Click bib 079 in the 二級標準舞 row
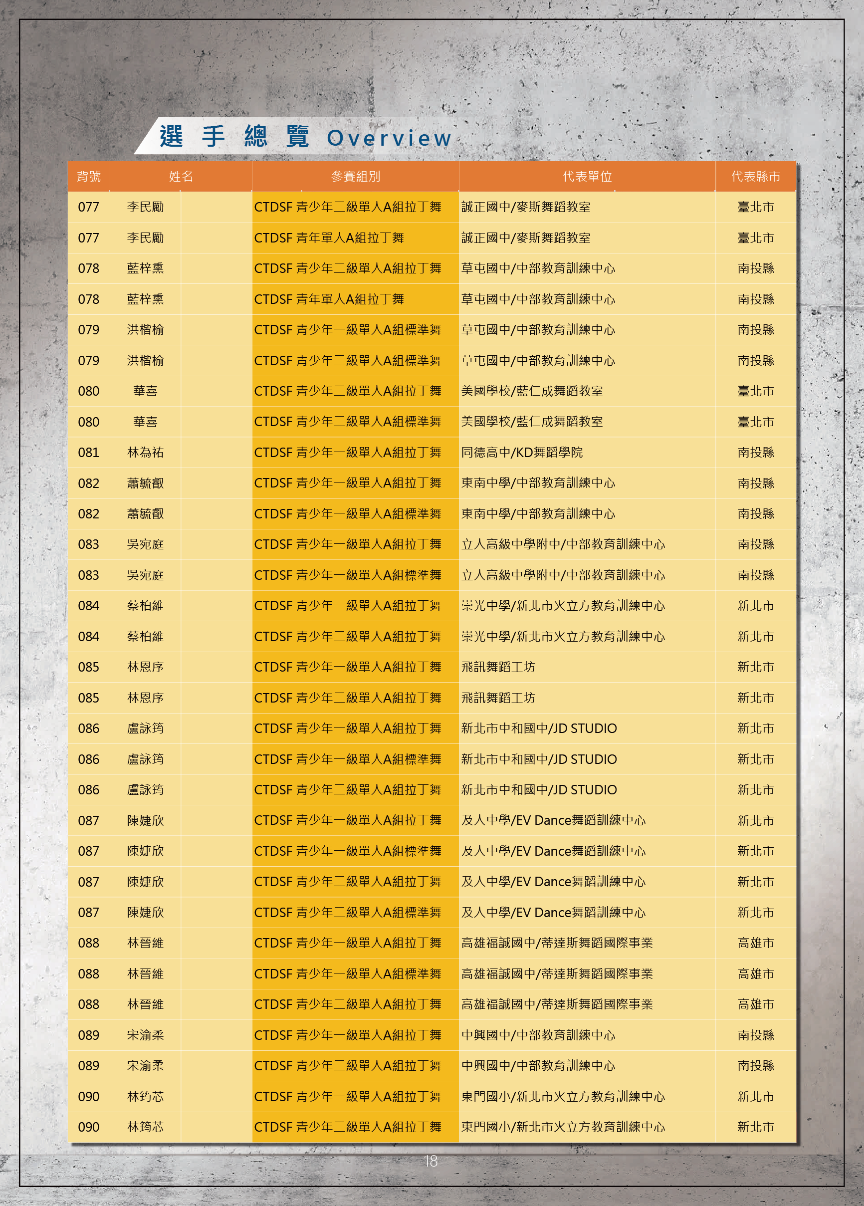This screenshot has width=864, height=1206. [x=89, y=361]
